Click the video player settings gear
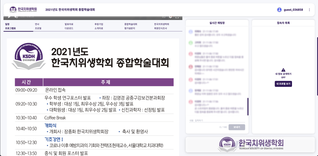The width and height of the screenshot is (318, 156). (x=171, y=17)
